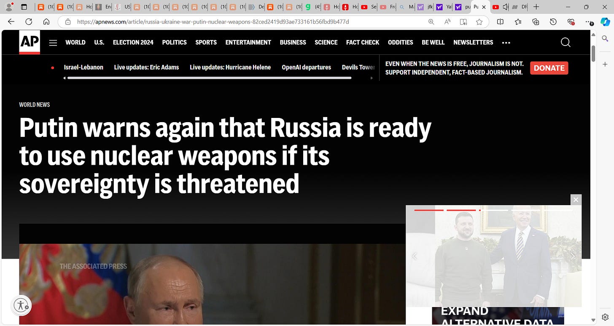This screenshot has width=614, height=326.
Task: Open the ODDITIES section
Action: [401, 43]
